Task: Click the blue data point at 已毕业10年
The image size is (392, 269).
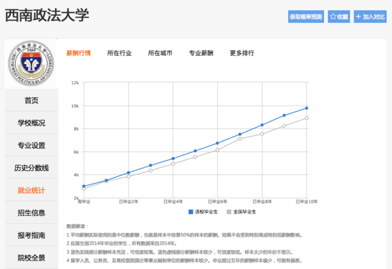Action: [306, 108]
